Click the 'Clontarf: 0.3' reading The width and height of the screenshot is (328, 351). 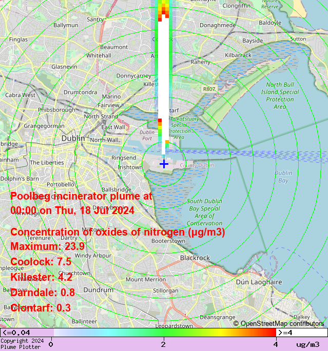[x=41, y=308]
